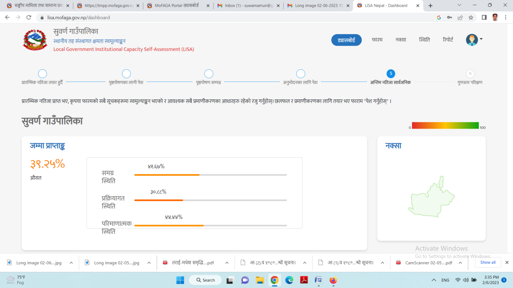Screen dimensions: 513x288
Task: Open the नक्सा menu in header
Action: pos(401,40)
